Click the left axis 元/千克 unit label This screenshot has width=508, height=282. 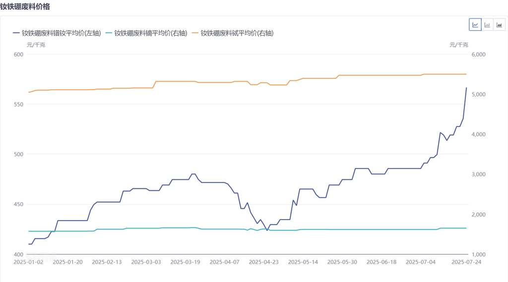(36, 45)
